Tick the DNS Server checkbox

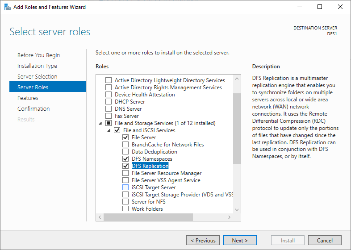pos(109,109)
